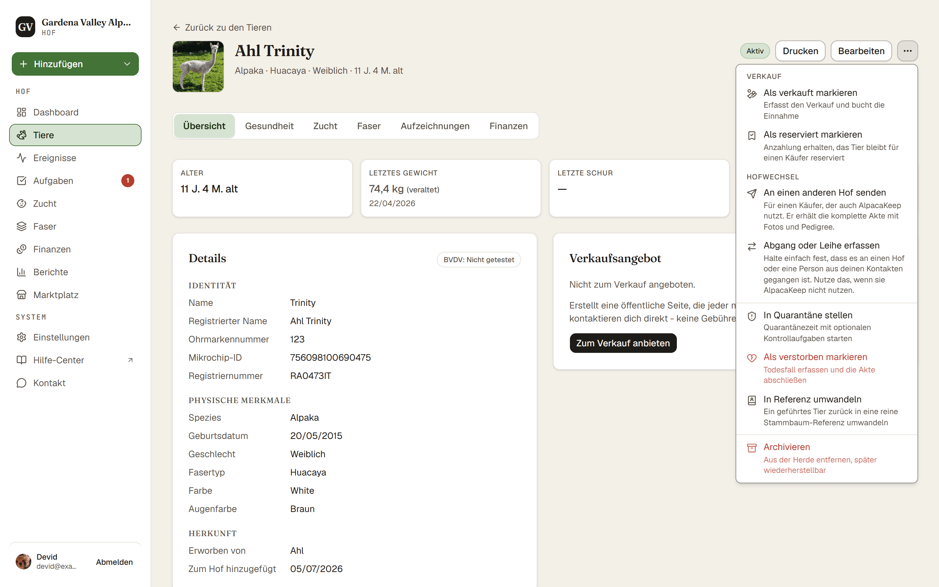Click the Ereignisse activity pulse icon

point(21,158)
